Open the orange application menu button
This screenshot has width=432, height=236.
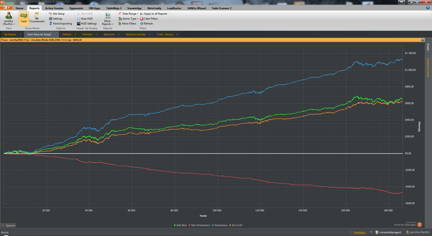[6, 7]
